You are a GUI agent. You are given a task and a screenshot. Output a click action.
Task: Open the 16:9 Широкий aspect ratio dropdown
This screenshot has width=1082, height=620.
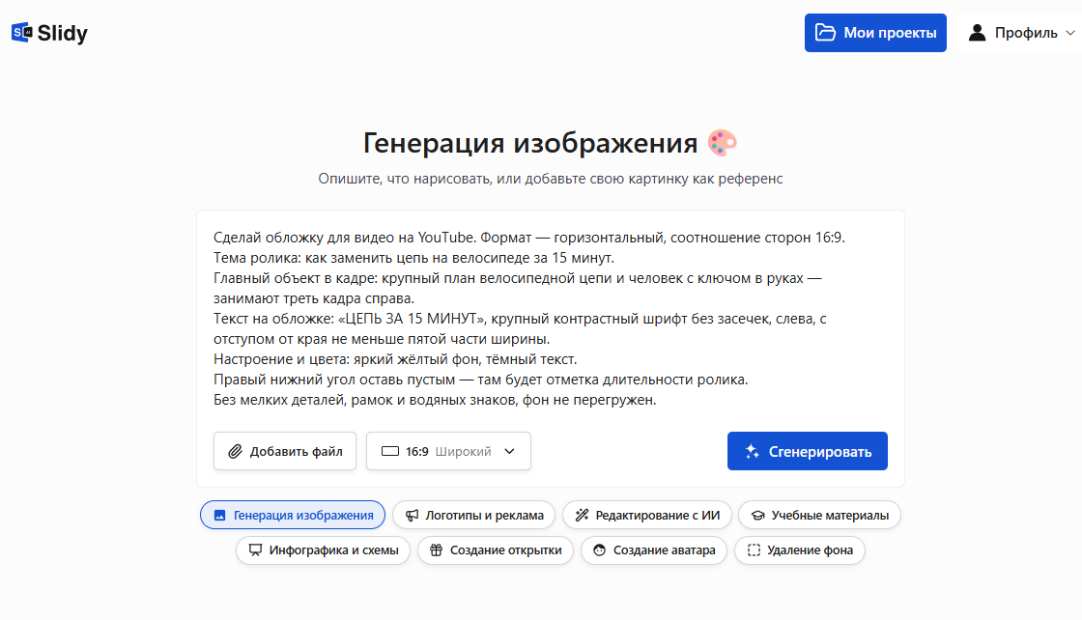click(448, 451)
